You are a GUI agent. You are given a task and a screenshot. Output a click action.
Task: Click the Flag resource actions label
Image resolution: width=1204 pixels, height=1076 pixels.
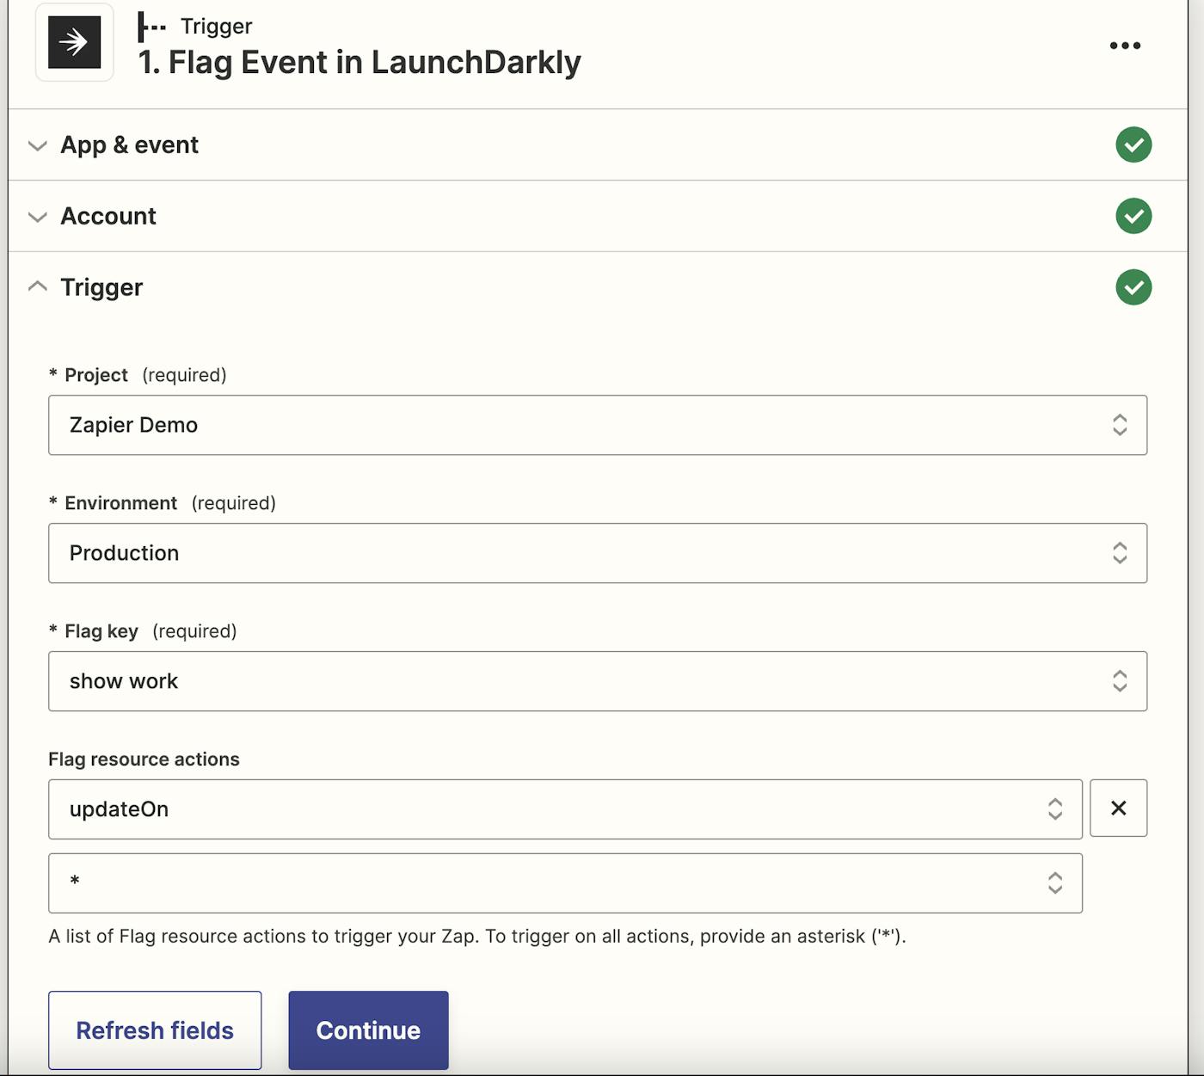144,759
